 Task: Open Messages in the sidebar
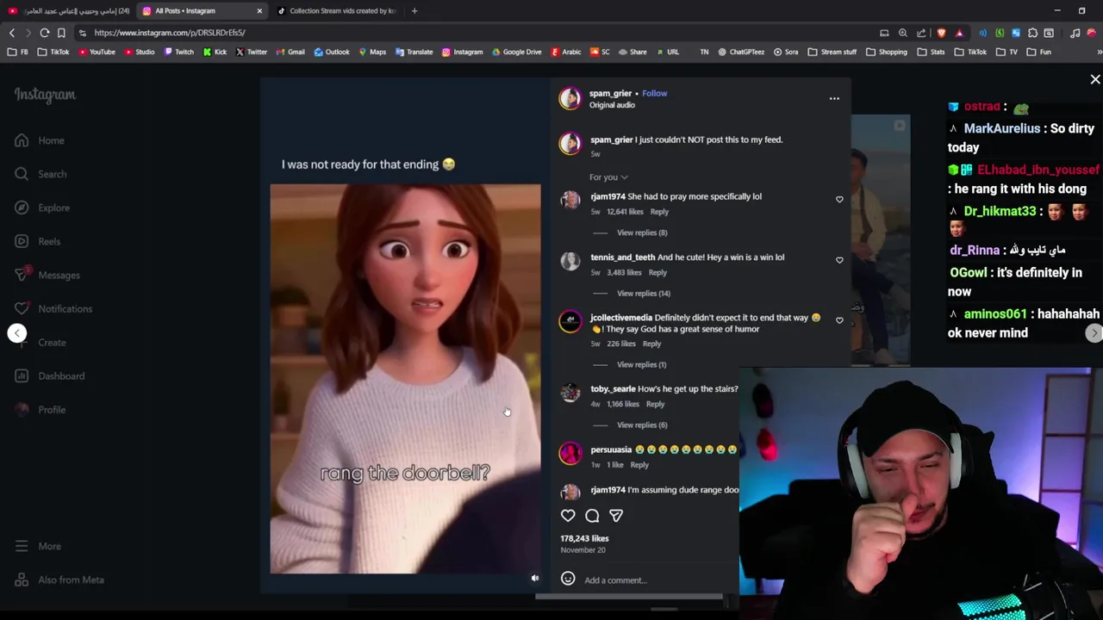click(x=47, y=275)
